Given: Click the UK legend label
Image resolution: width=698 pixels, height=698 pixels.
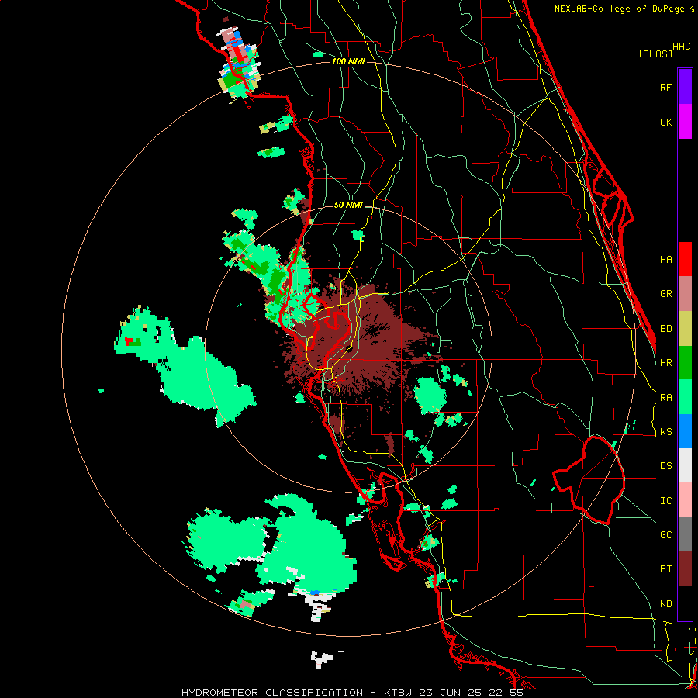Looking at the screenshot, I should pyautogui.click(x=665, y=122).
